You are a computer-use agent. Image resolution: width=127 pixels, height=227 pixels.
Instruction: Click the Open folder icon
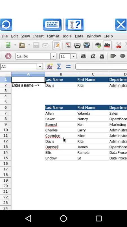click(22, 45)
